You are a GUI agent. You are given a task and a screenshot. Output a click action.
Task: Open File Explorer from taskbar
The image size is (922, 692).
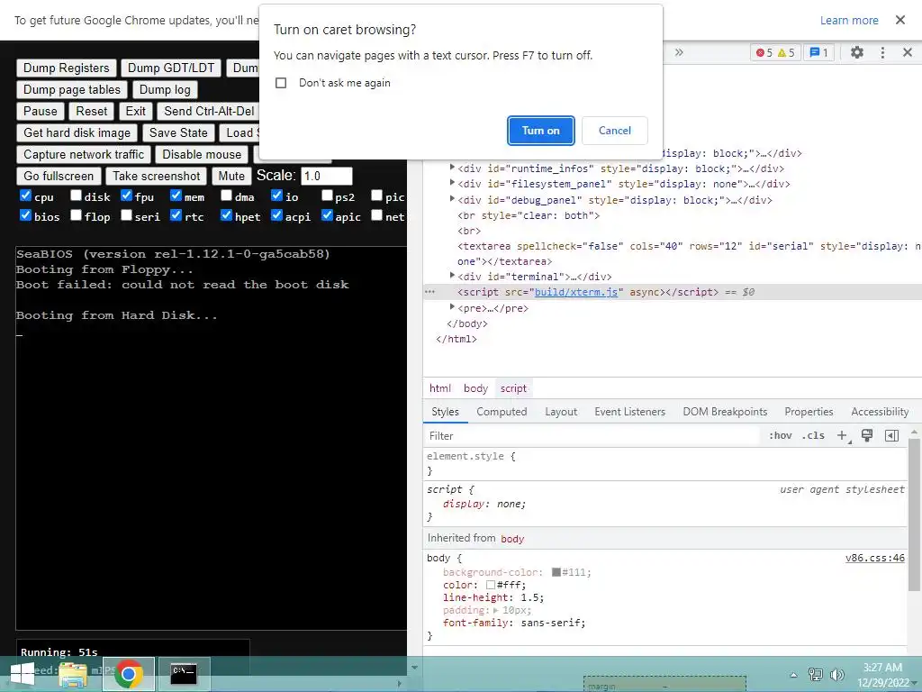(73, 674)
